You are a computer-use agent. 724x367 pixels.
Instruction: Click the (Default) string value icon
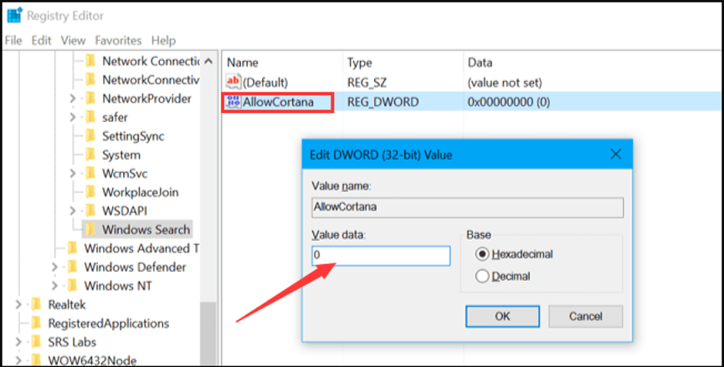pyautogui.click(x=234, y=82)
